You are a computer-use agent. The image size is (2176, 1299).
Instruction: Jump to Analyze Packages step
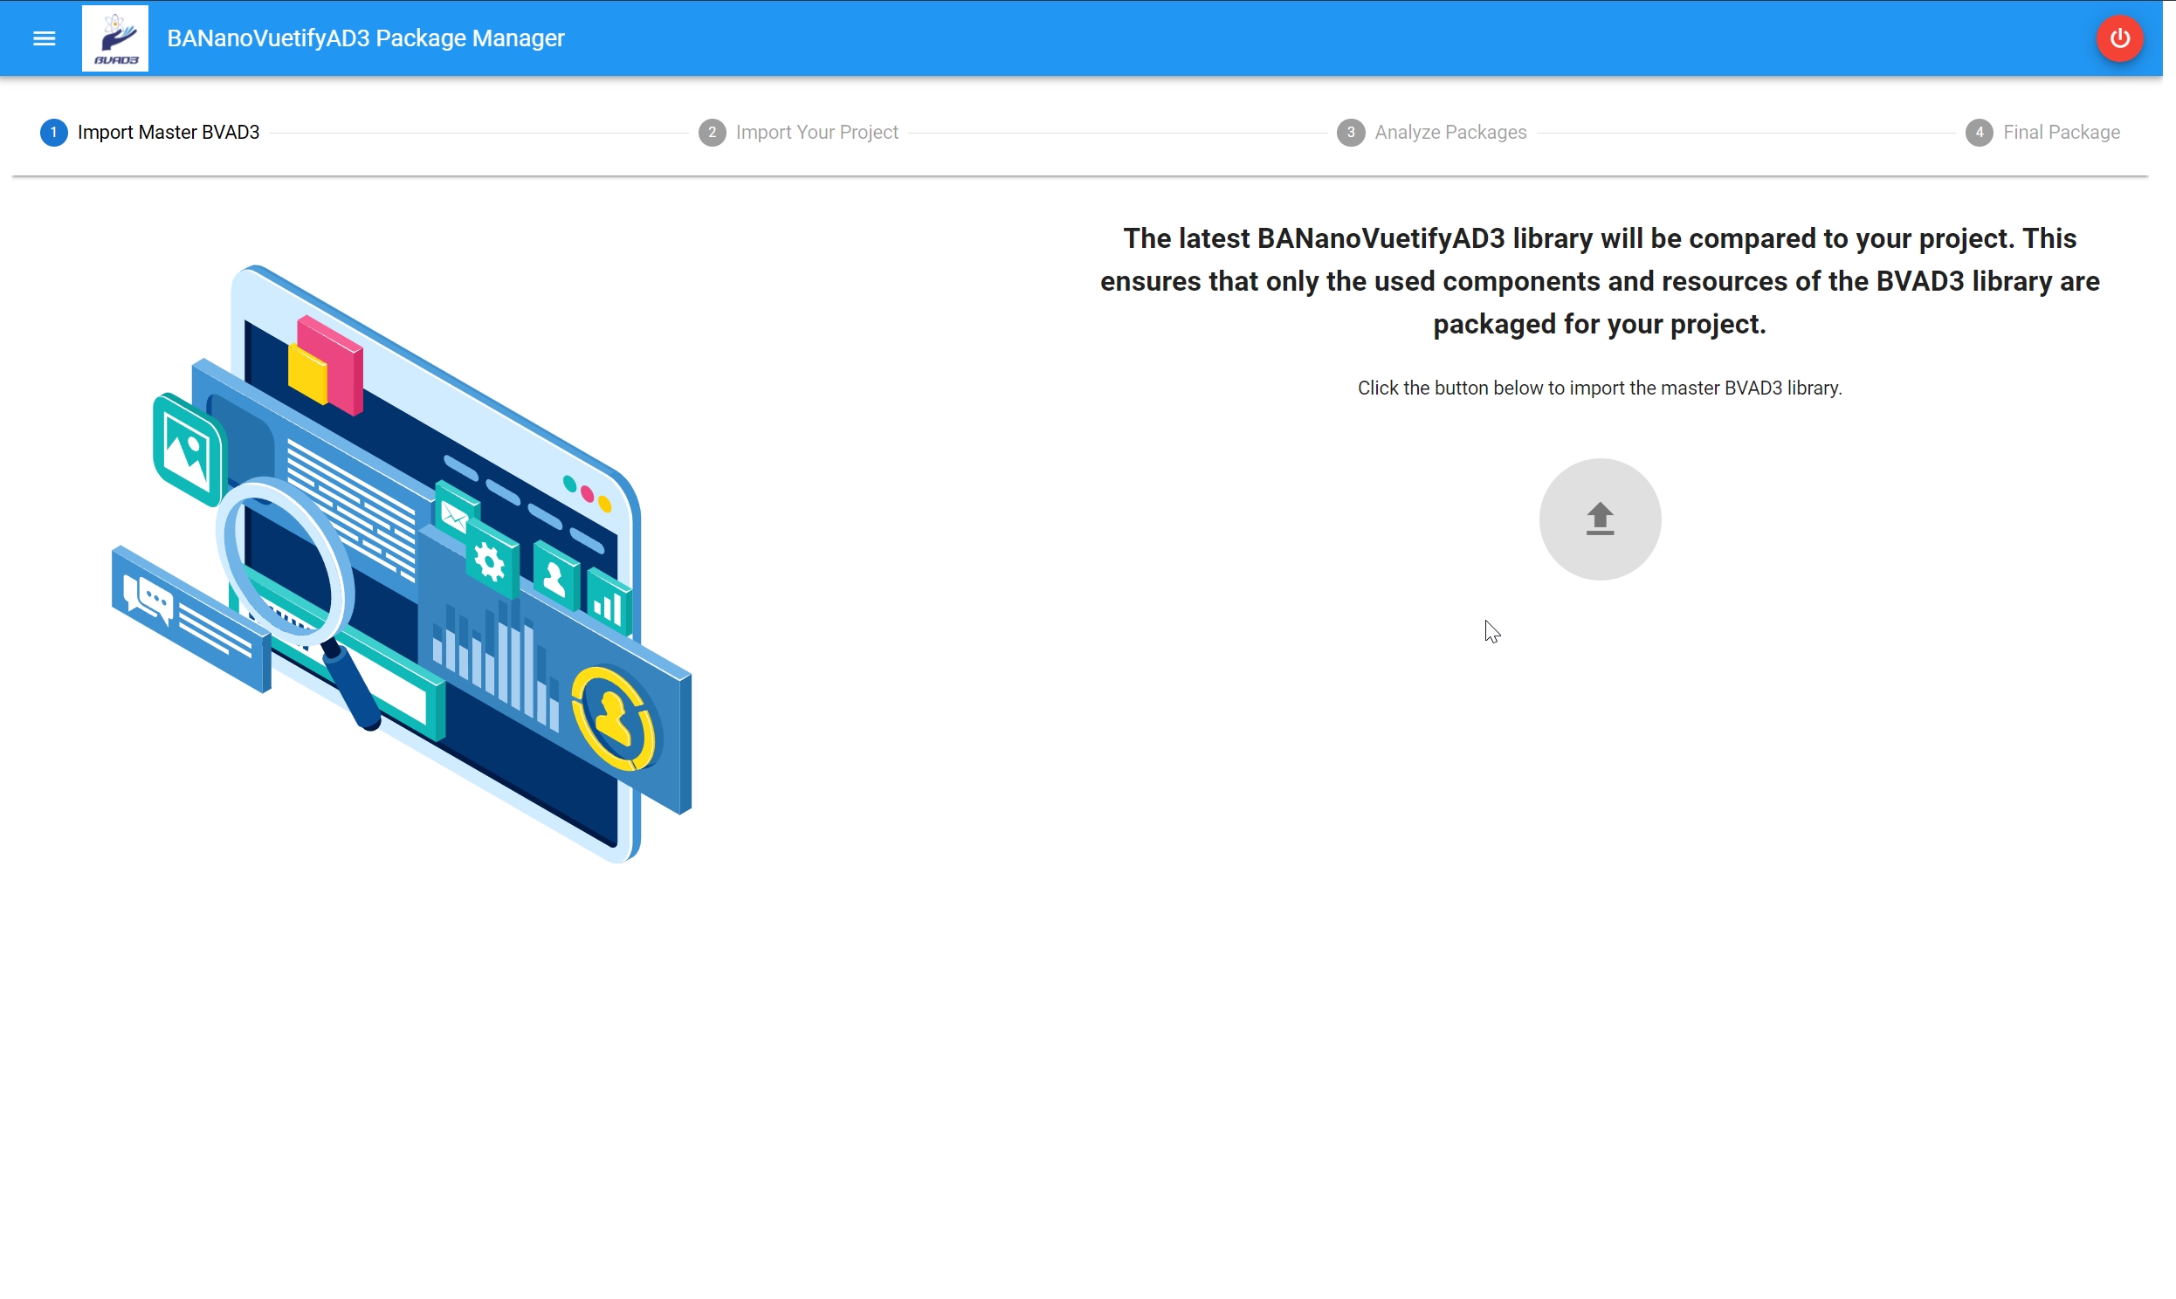click(1450, 132)
